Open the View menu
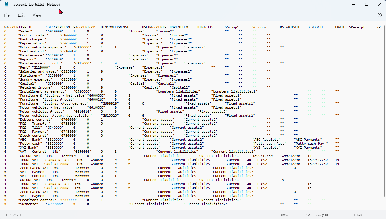The width and height of the screenshot is (386, 219). point(37,15)
